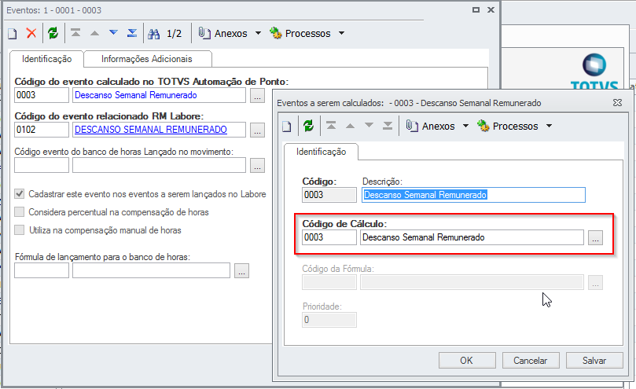
Task: Click banco de horas event code field
Action: point(42,165)
